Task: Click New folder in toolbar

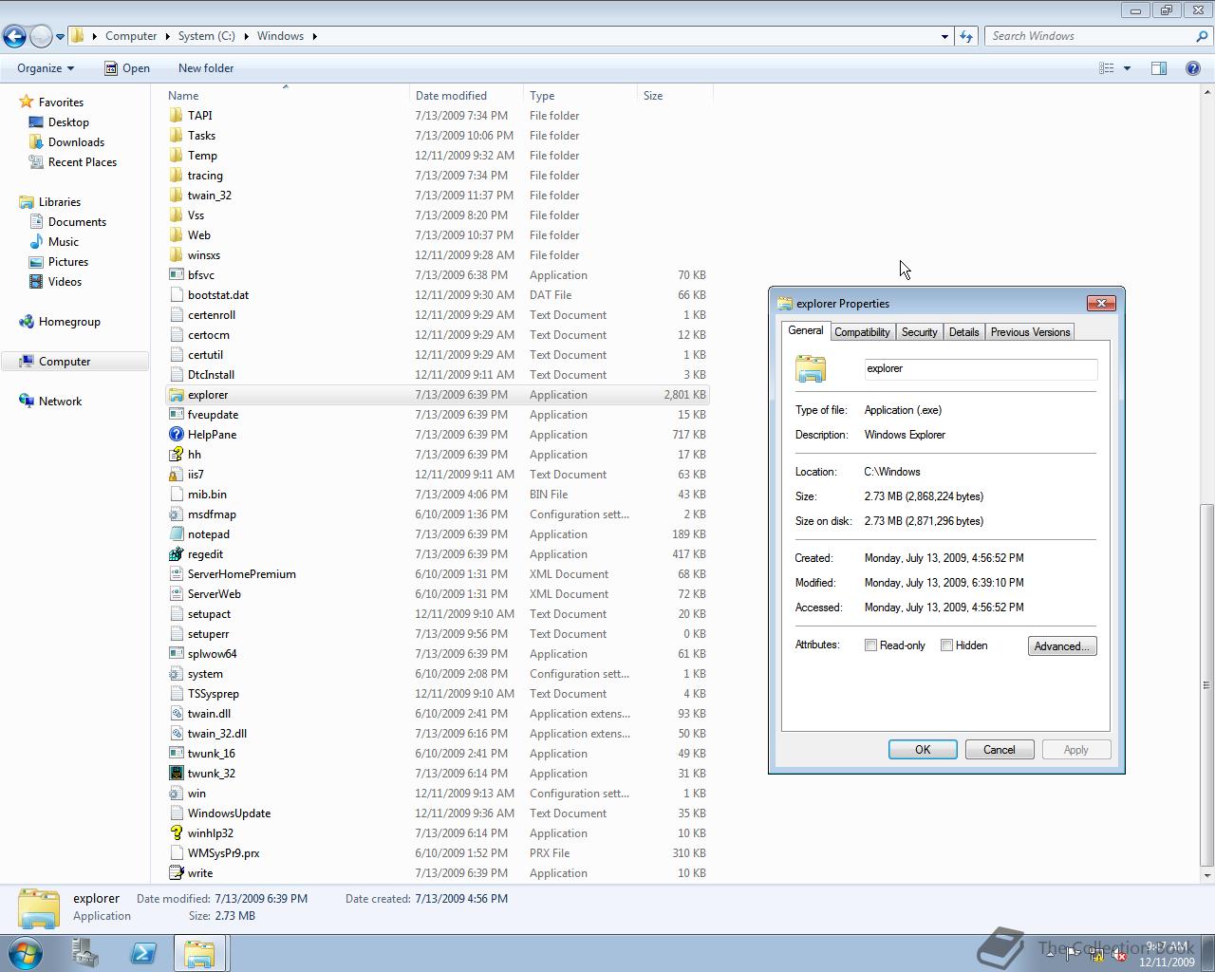Action: [x=206, y=68]
